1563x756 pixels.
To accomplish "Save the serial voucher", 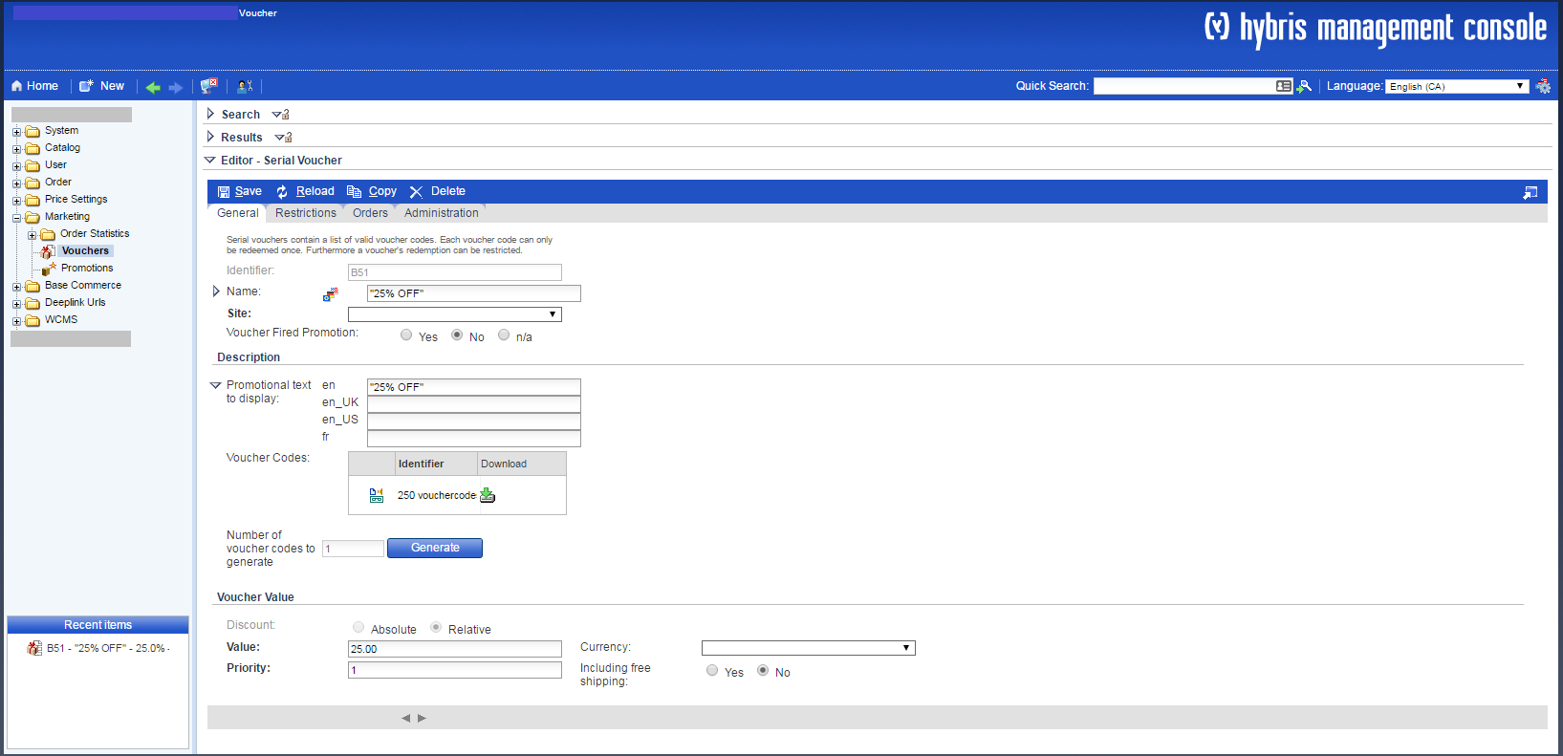I will (240, 191).
